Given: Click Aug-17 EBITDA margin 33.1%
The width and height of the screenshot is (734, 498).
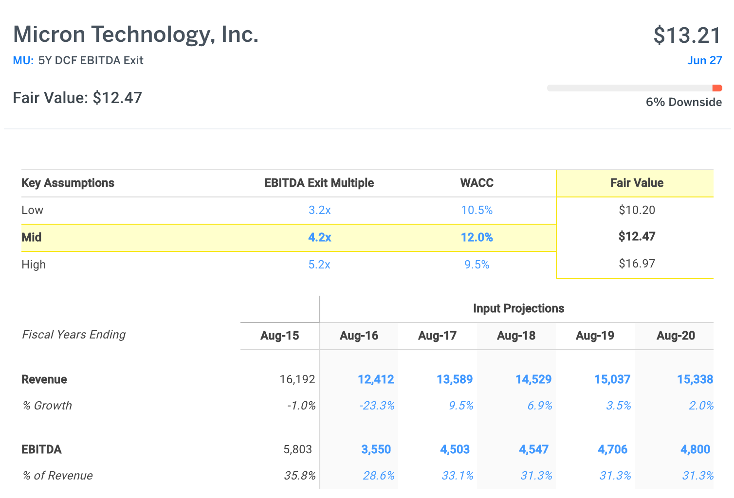Looking at the screenshot, I should [458, 476].
